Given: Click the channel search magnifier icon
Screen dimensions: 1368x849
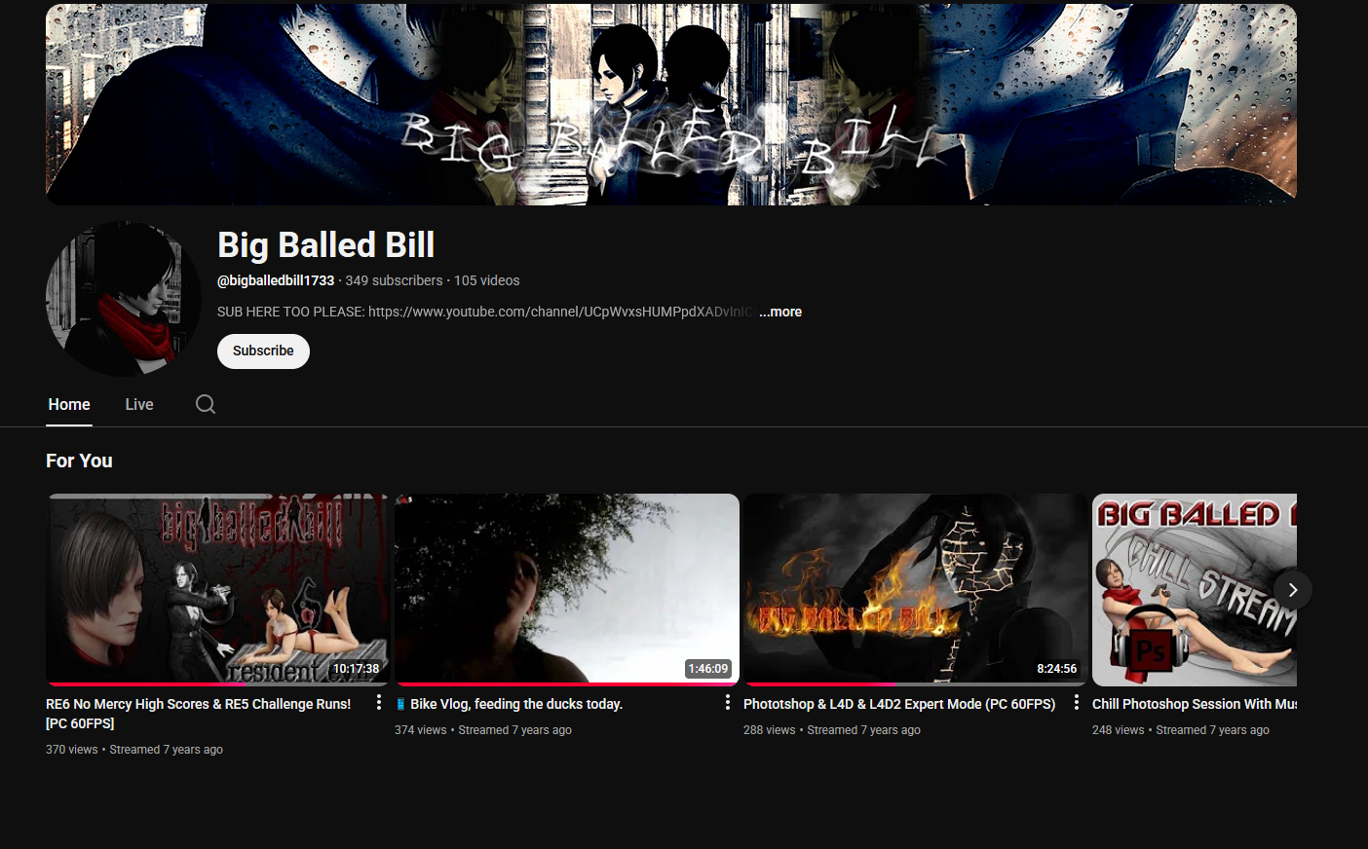Looking at the screenshot, I should 205,404.
